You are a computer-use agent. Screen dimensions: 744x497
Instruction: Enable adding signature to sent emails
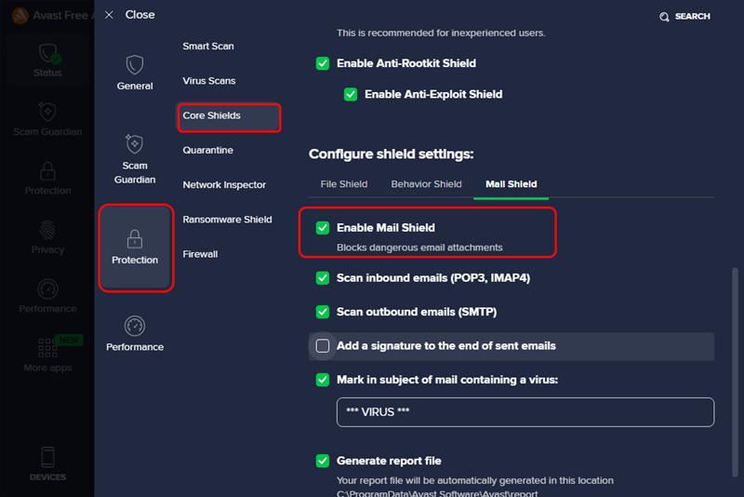click(323, 345)
